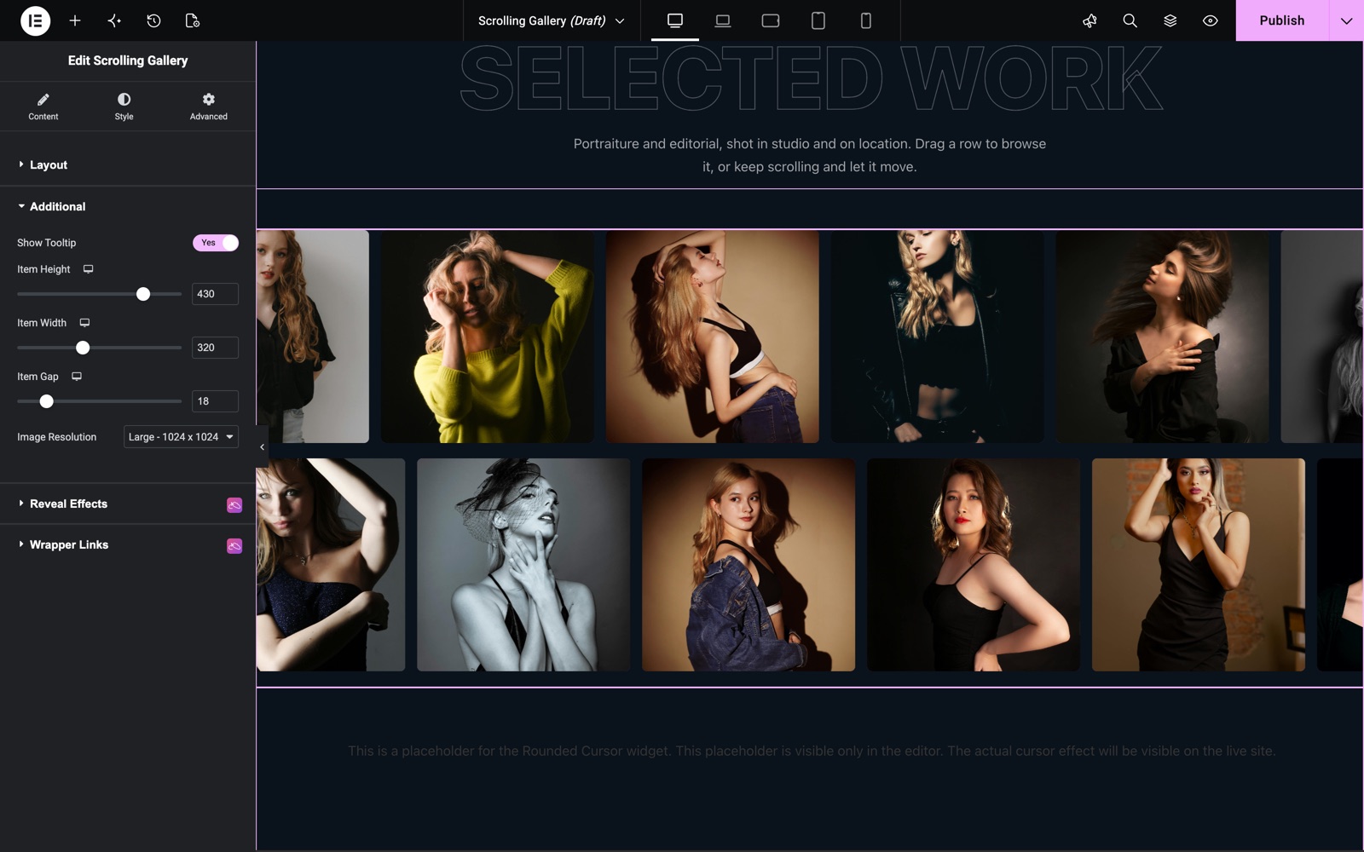Click the Item Gap responsive device icon
The image size is (1364, 852).
[77, 377]
